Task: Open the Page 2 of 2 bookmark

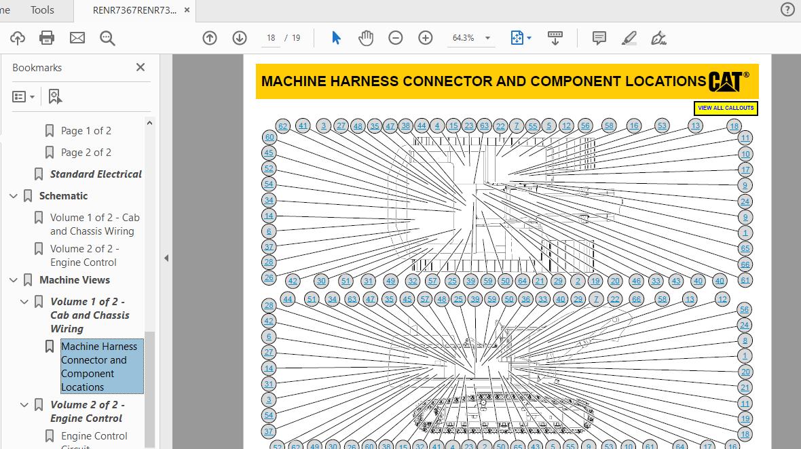Action: tap(86, 153)
